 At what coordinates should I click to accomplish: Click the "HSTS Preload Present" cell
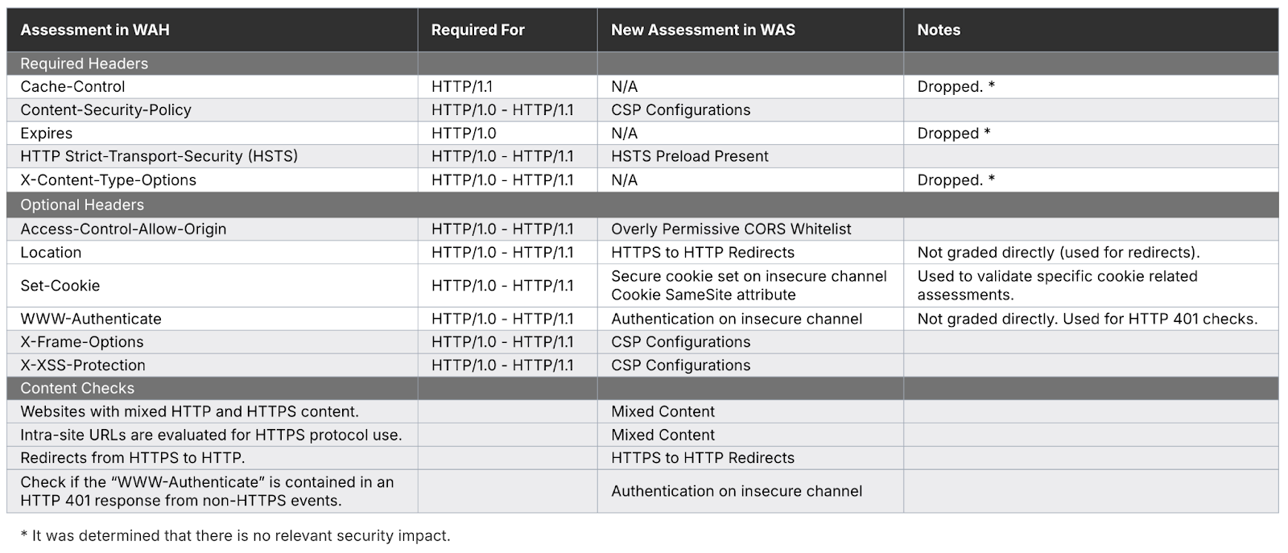point(690,156)
